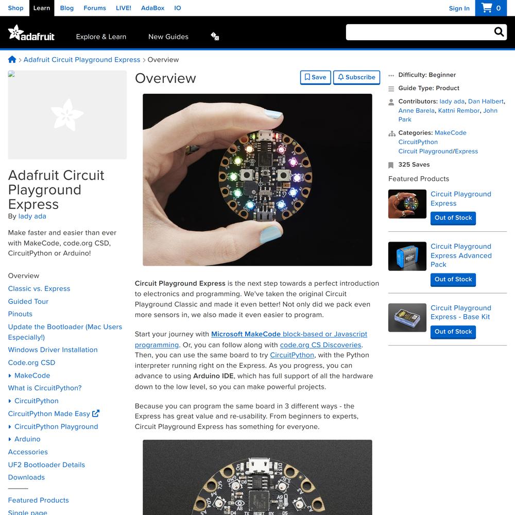515x515 pixels.
Task: Open the Code.org CSD page
Action: click(31, 363)
